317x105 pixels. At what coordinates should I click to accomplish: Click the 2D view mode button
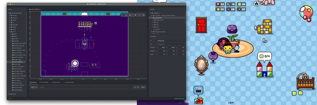point(135,15)
